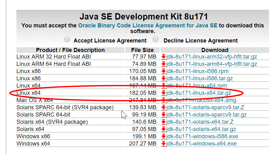Click red download arrow for linux-x64.tar.gz

point(163,93)
